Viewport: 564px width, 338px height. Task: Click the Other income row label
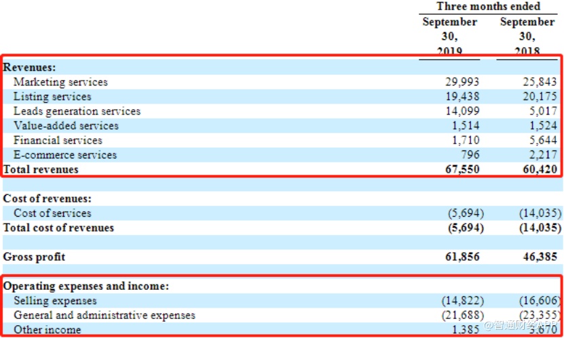pos(47,330)
